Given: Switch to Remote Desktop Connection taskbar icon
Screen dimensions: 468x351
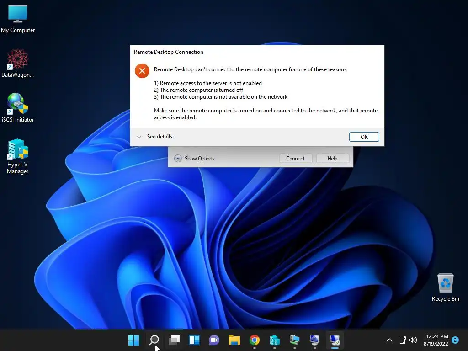Looking at the screenshot, I should coord(335,340).
